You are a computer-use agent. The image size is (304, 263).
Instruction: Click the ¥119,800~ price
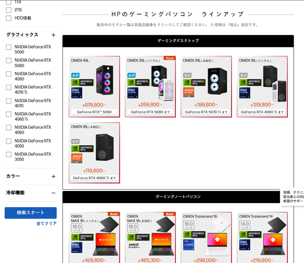(x=94, y=171)
